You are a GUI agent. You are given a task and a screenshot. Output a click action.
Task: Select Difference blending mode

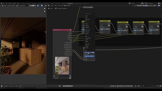(87, 27)
